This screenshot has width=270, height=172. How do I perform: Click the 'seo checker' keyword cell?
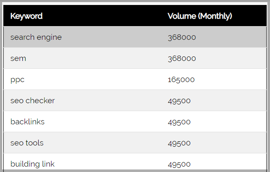(x=32, y=101)
